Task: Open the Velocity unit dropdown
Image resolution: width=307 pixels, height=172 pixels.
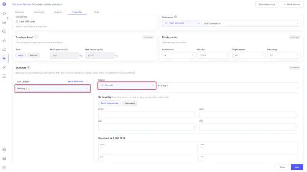Action: [x=213, y=55]
